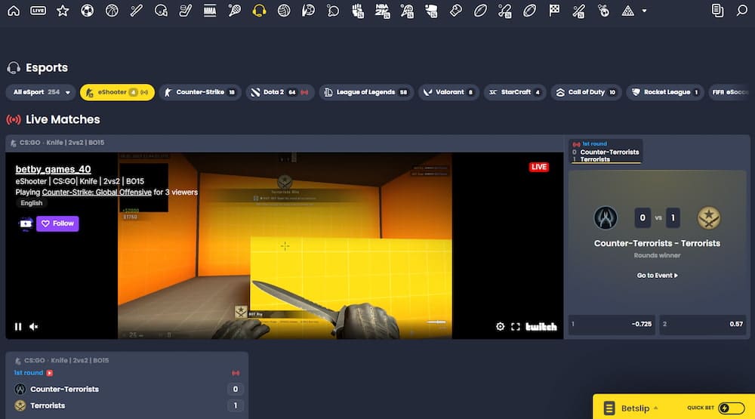Expand the All eSport dropdown
Image resolution: width=755 pixels, height=419 pixels.
41,92
